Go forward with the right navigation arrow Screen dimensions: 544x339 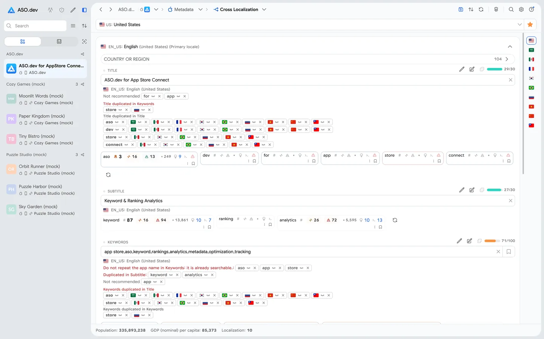111,9
